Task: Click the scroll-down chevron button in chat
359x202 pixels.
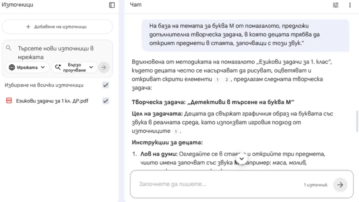Action: point(241,159)
